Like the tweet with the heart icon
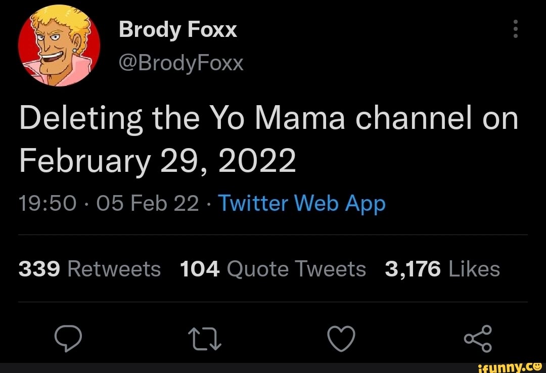Image resolution: width=546 pixels, height=373 pixels. pyautogui.click(x=341, y=338)
